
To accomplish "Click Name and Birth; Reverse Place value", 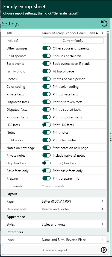I will pyautogui.click(x=64, y=240).
